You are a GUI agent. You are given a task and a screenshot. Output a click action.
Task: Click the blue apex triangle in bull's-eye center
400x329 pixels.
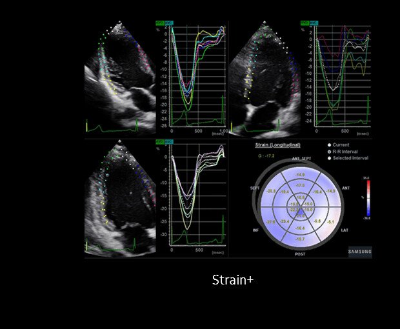(301, 212)
